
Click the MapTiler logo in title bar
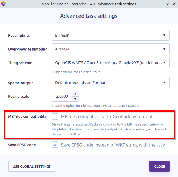(x=4, y=4)
